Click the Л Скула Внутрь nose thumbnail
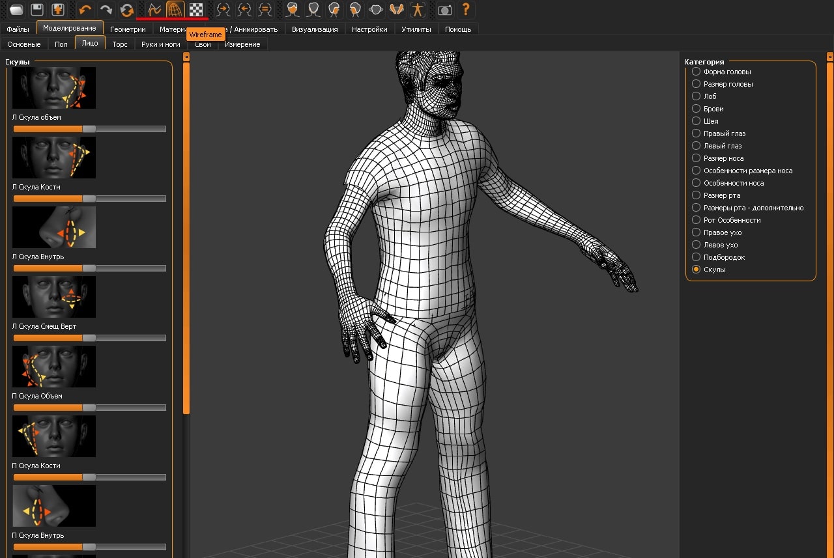The height and width of the screenshot is (558, 834). coord(54,227)
